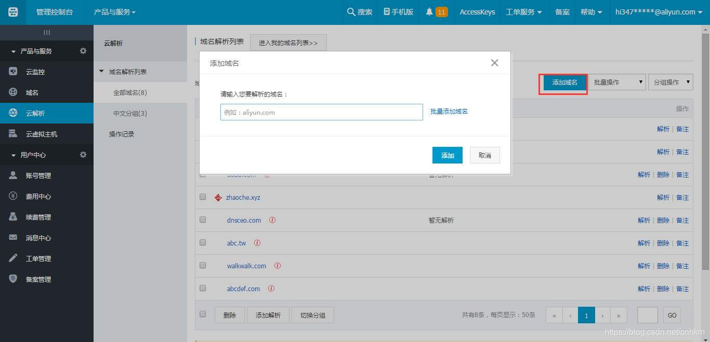
Task: Open the 管理控制台 menu
Action: [x=56, y=11]
